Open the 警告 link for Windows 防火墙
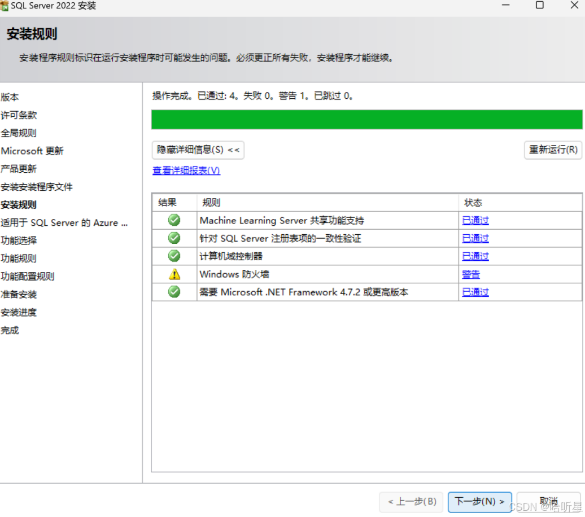This screenshot has width=585, height=517. [471, 274]
